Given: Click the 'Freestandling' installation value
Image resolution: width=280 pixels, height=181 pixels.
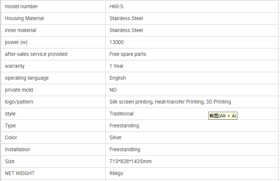Looking at the screenshot, I should click(x=125, y=149).
